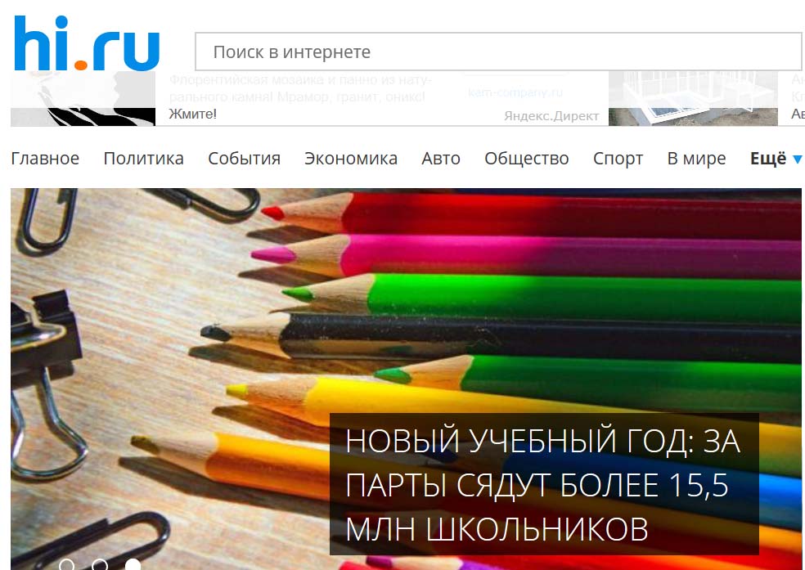805x570 pixels.
Task: Select the filled third carousel dot
Action: click(x=133, y=564)
